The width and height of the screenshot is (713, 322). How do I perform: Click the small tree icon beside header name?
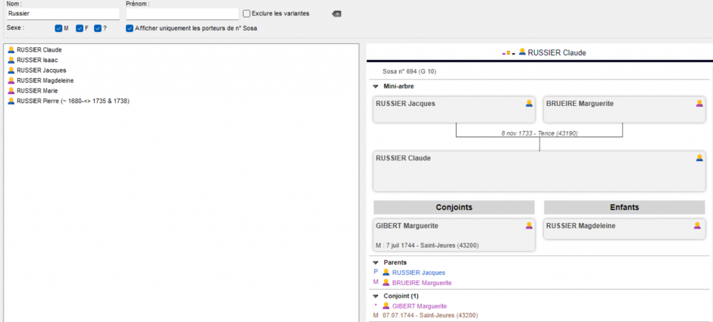[508, 52]
